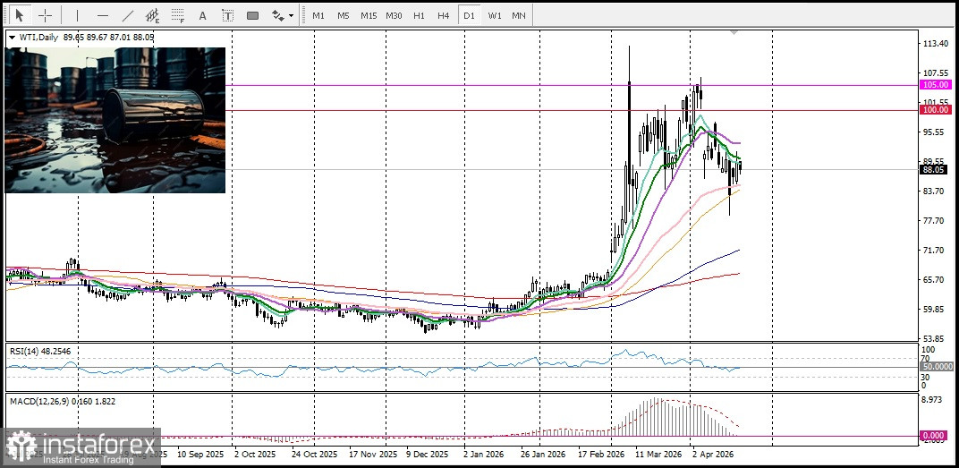Select the text tool
The width and height of the screenshot is (959, 468).
tap(202, 15)
